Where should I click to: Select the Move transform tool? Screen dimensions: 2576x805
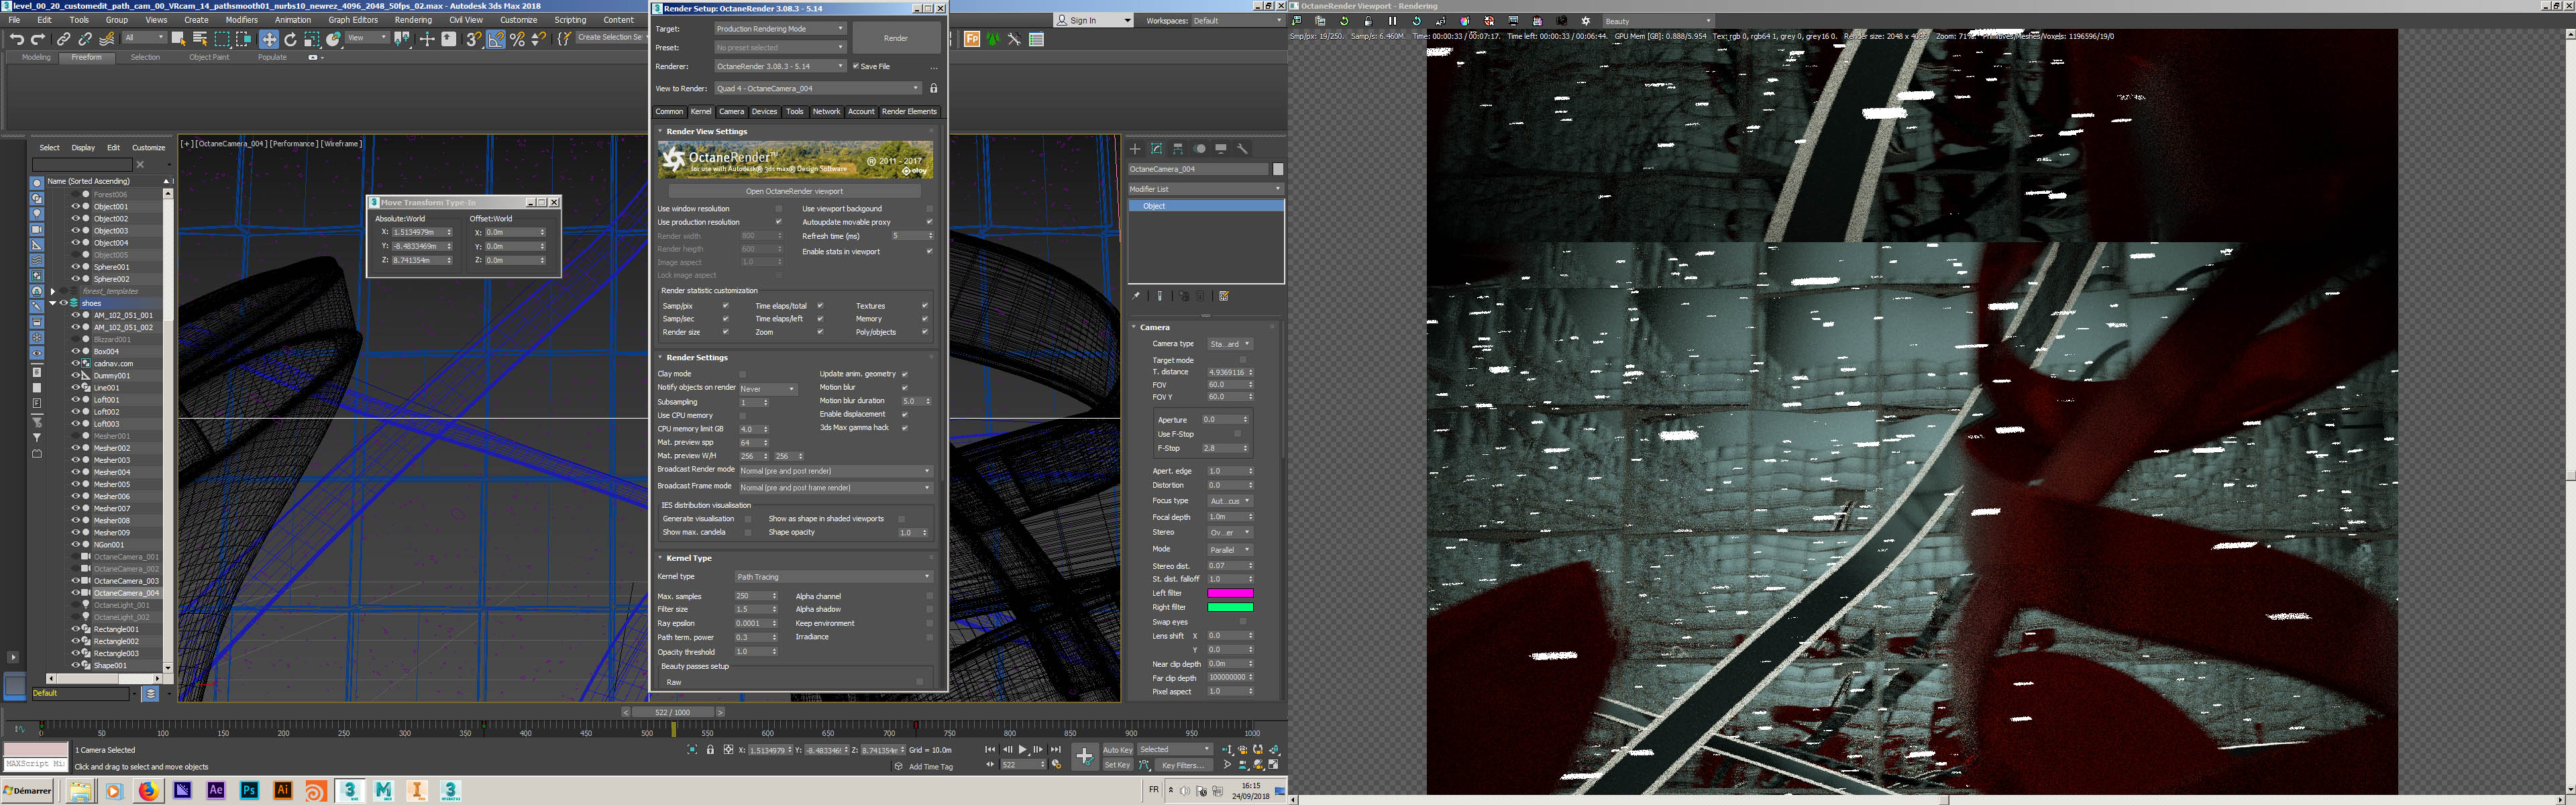(x=268, y=39)
